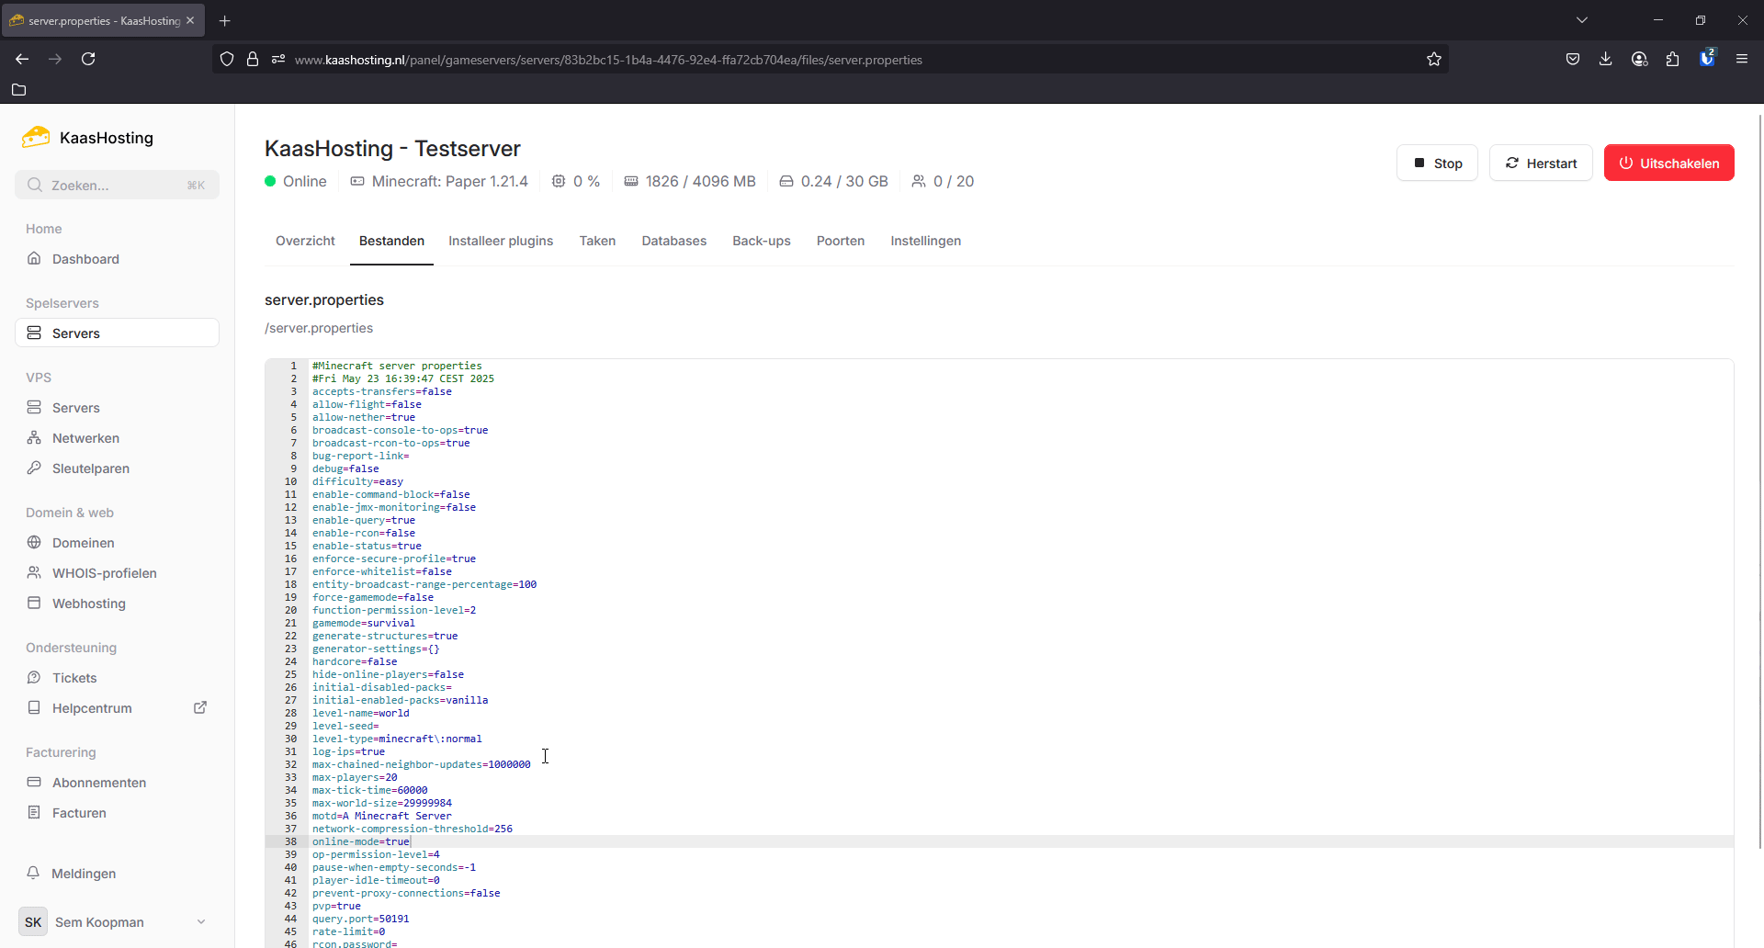Open the Sleutelparen page
Viewport: 1764px width, 948px height.
tap(90, 468)
